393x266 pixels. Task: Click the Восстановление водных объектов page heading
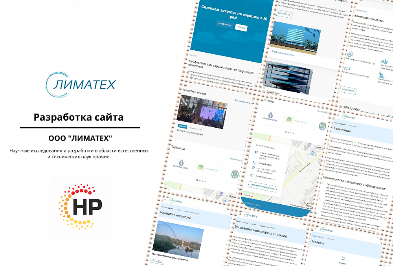point(261,231)
